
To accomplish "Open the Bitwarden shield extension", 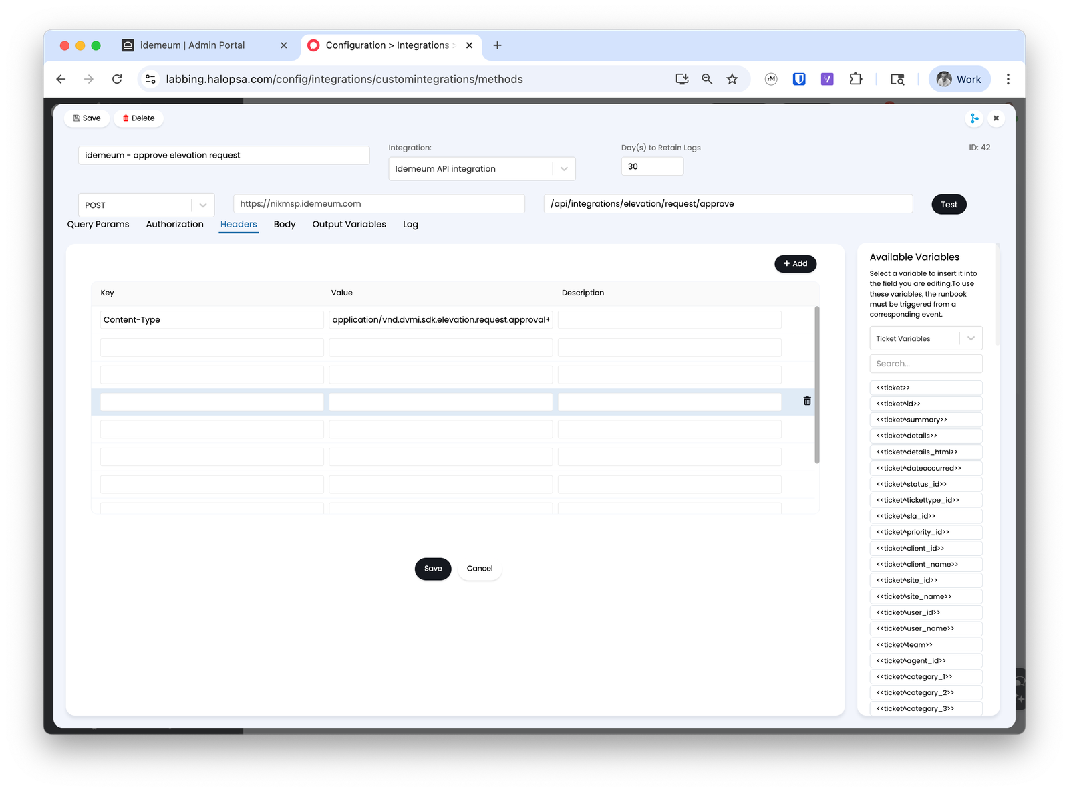I will tap(799, 79).
